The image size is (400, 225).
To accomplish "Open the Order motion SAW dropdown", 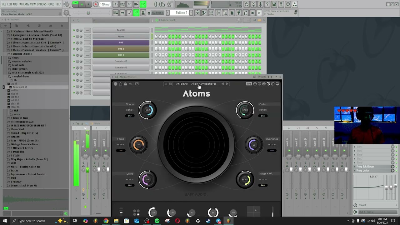I will point(263,116).
